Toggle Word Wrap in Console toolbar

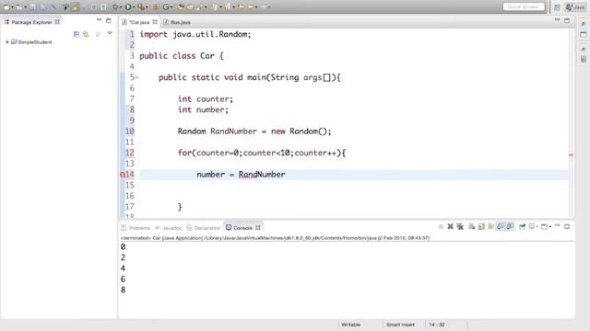[x=490, y=227]
